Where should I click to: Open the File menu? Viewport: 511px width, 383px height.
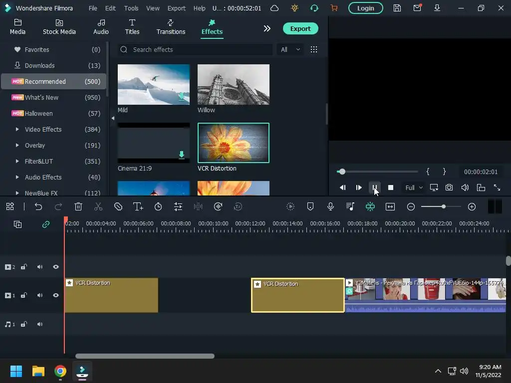coord(93,8)
